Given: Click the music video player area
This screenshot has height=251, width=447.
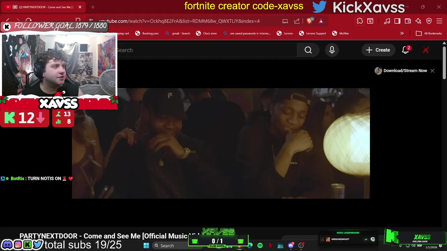Looking at the screenshot, I should pos(221,143).
